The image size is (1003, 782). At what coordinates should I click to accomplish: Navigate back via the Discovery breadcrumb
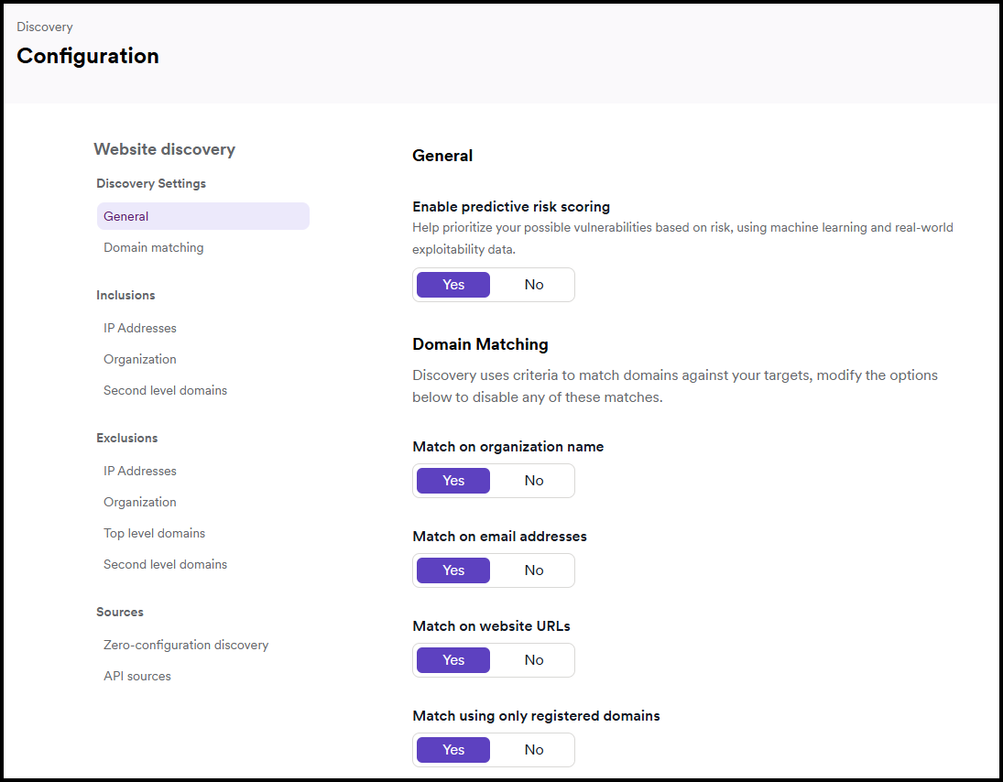coord(44,27)
